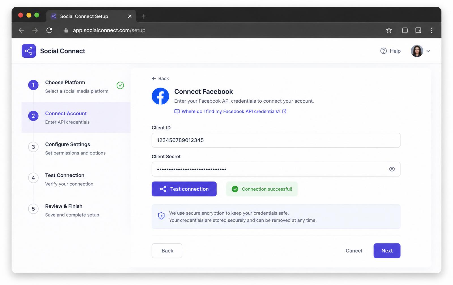Click the Social Connect share logo icon

[x=29, y=51]
